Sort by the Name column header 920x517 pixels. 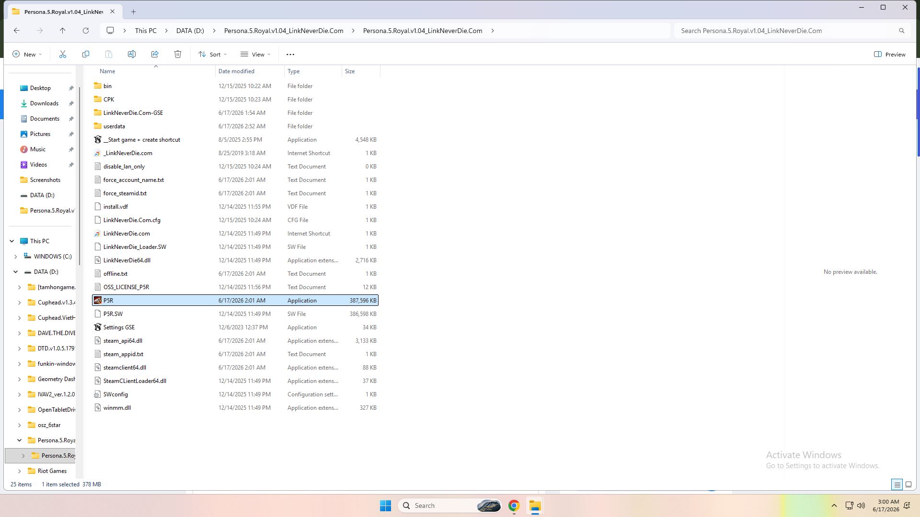click(154, 71)
